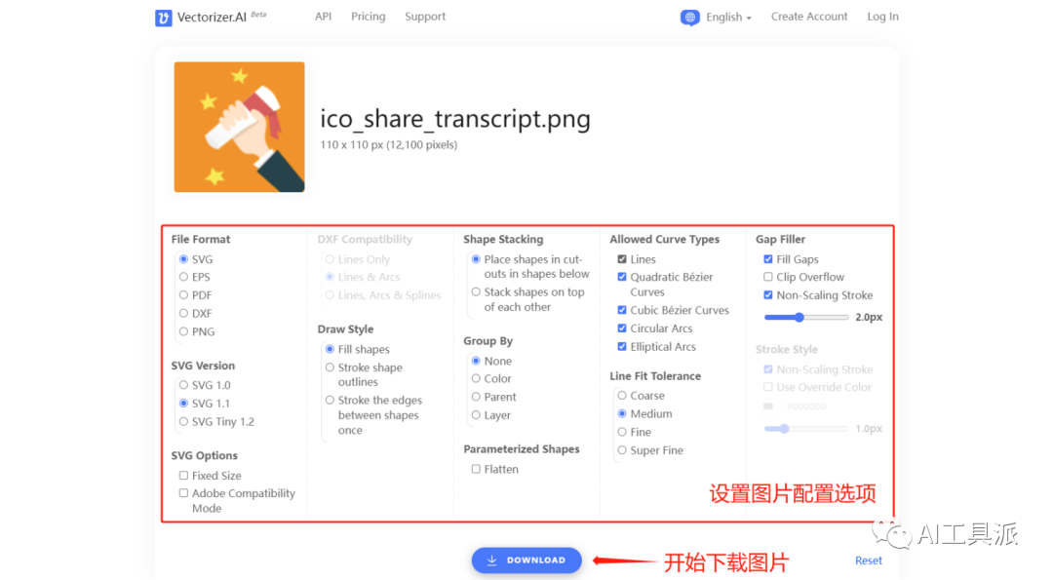Enable the Fixed Size checkbox
Image resolution: width=1053 pixels, height=580 pixels.
click(183, 476)
